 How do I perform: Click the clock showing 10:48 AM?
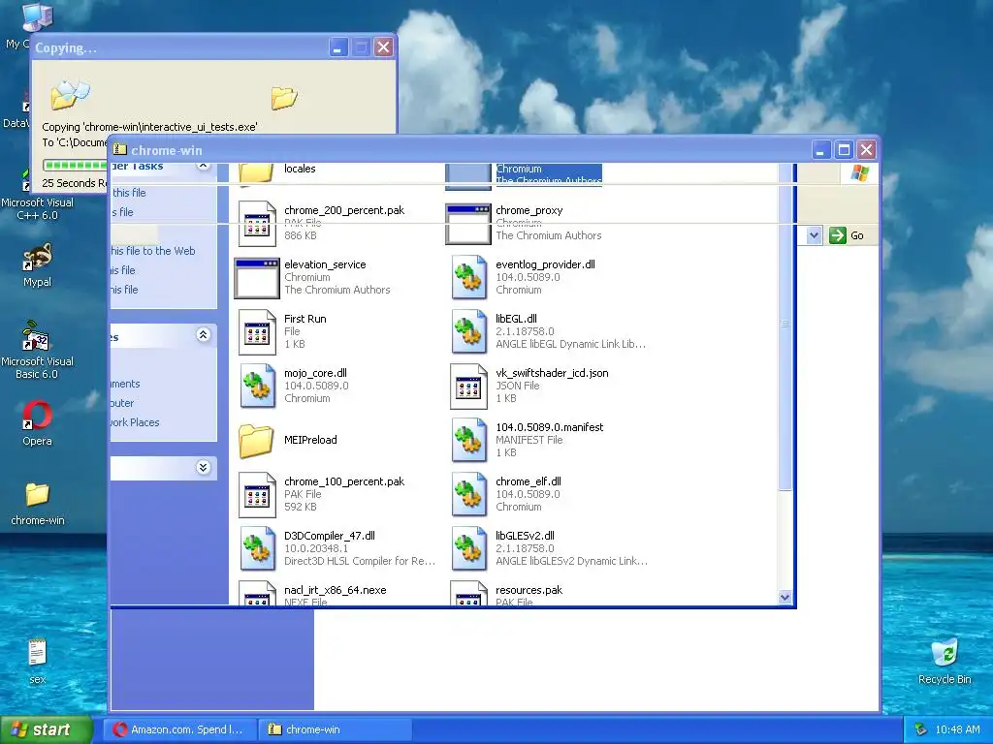point(957,729)
